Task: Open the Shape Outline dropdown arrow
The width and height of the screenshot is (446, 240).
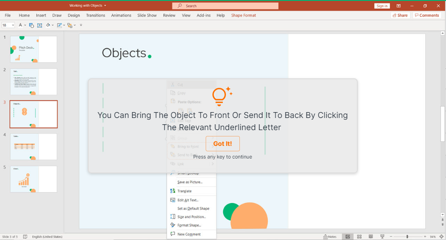Action: (x=64, y=25)
